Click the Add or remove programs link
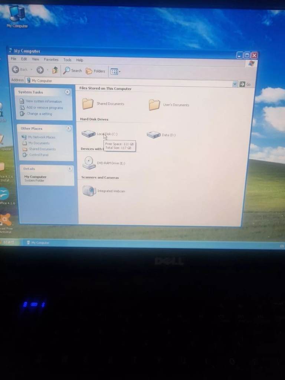 (x=44, y=108)
